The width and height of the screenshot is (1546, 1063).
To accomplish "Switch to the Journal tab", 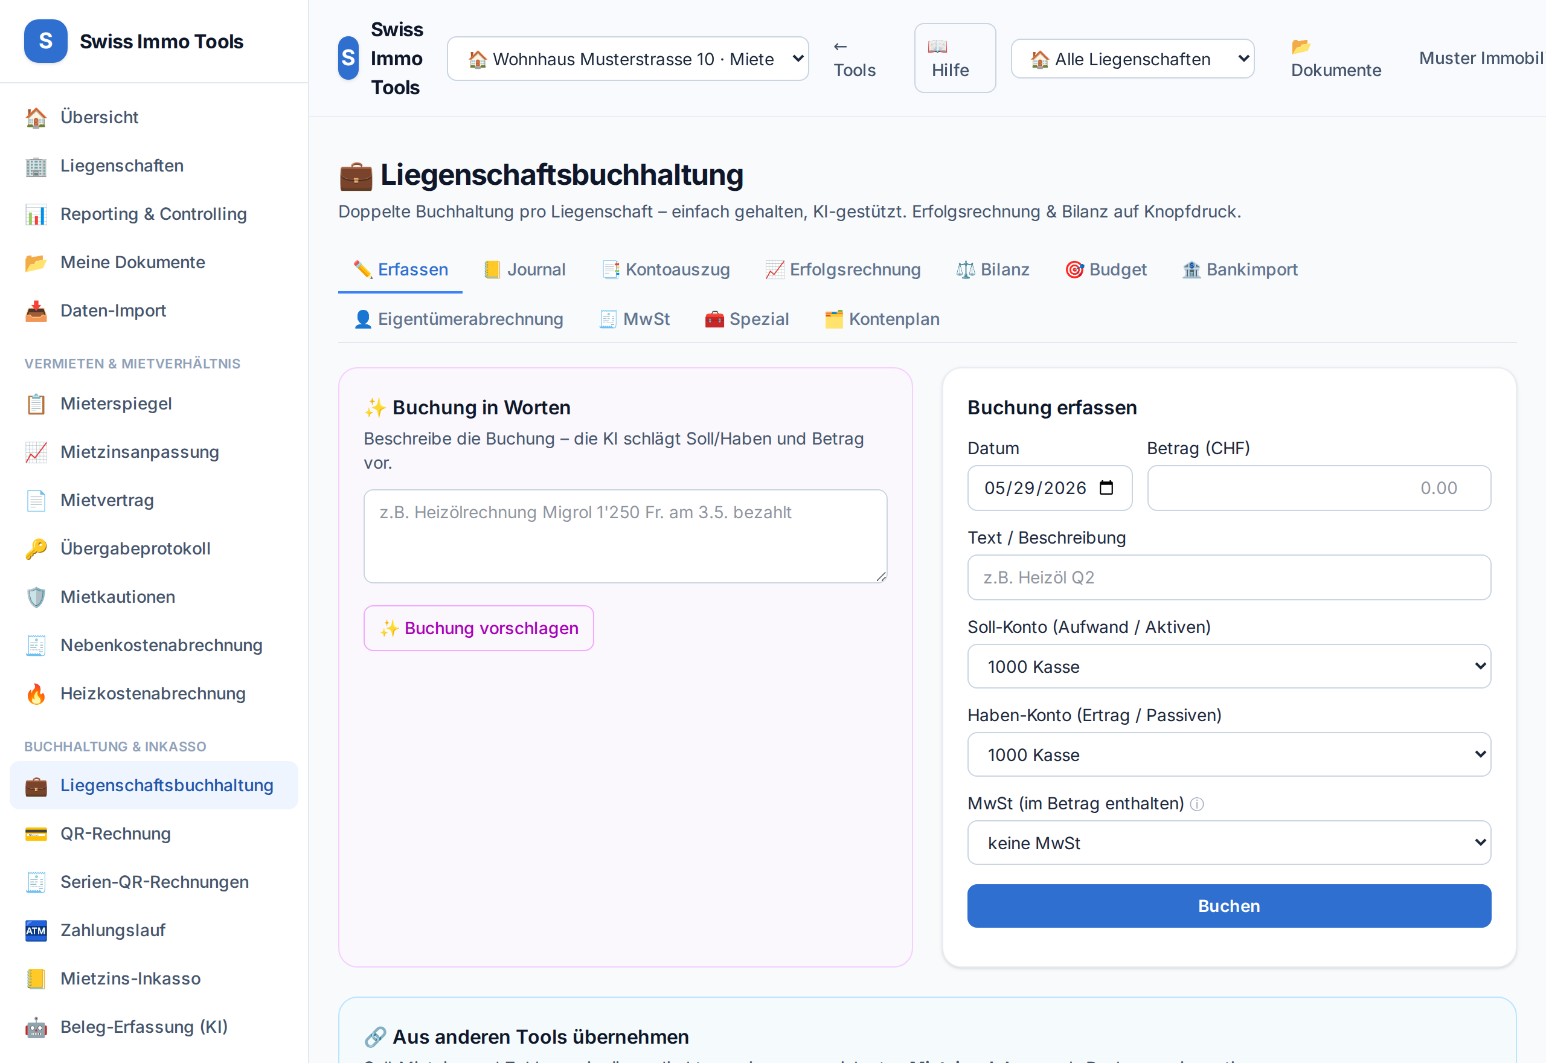I will click(525, 270).
